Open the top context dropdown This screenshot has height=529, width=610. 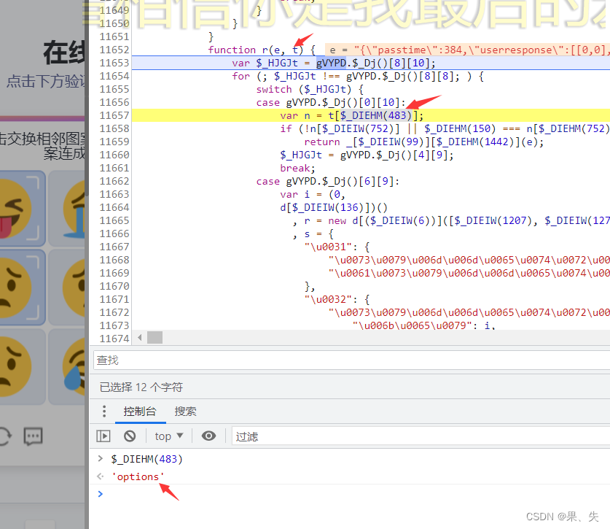(x=169, y=436)
